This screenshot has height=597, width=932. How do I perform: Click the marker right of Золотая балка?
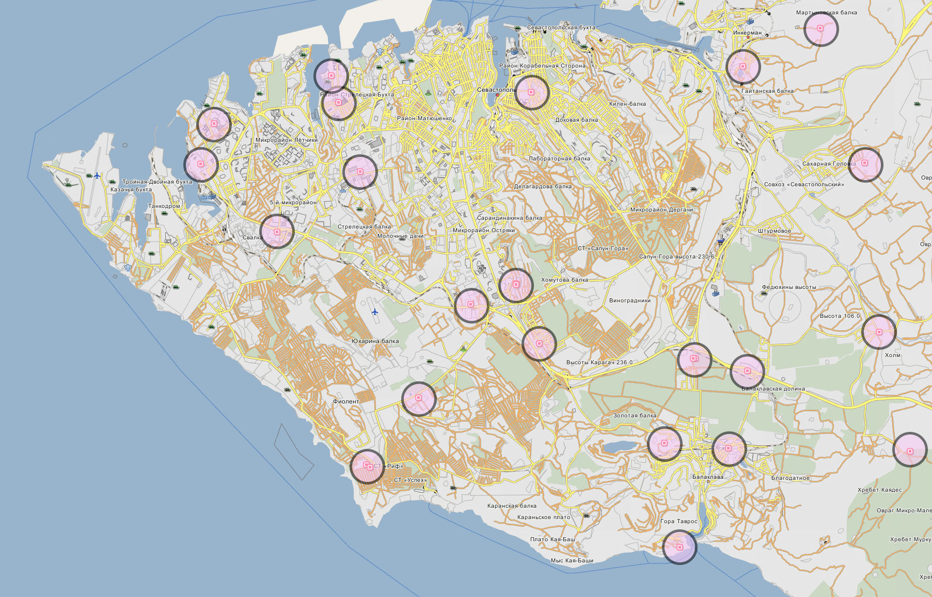tap(665, 443)
